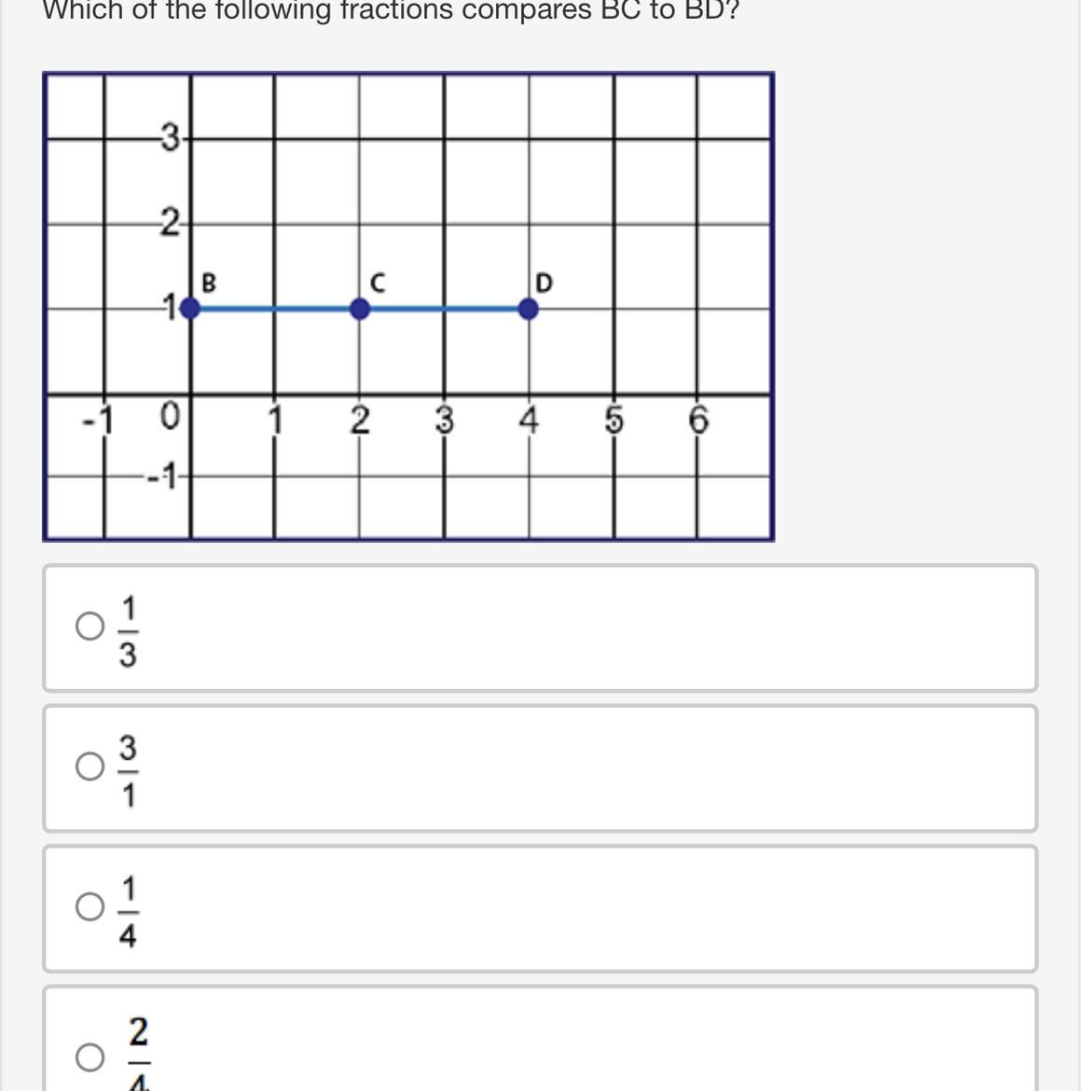Click the blue segment between C and D
1089x1091 pixels.
[444, 309]
